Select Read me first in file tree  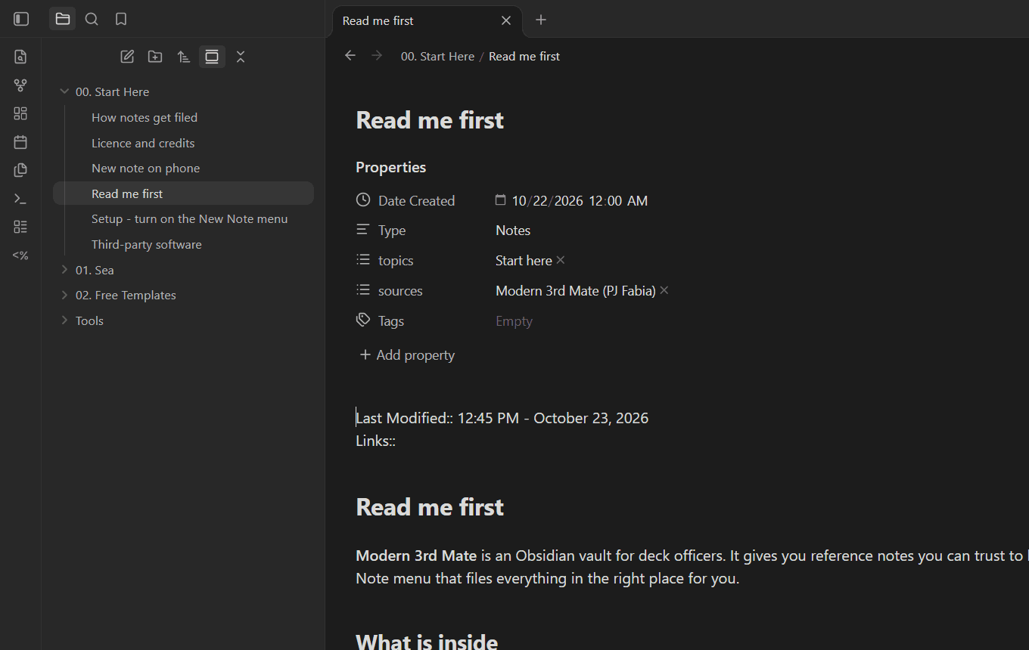coord(183,193)
